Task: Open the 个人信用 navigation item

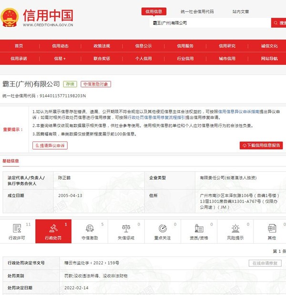Action: (x=143, y=59)
